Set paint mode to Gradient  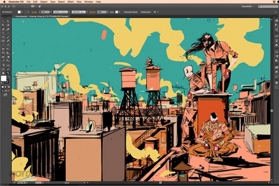click(x=6, y=87)
